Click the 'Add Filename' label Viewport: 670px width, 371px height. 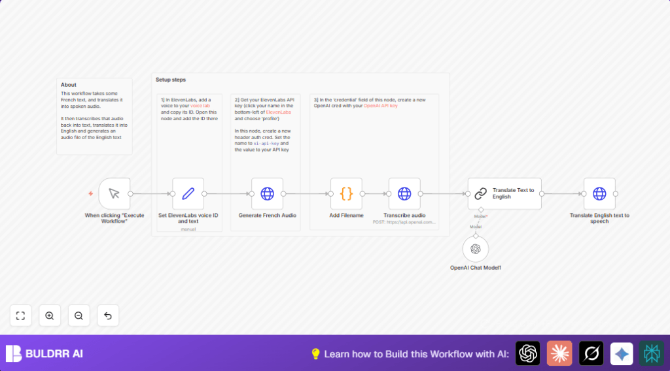point(346,216)
